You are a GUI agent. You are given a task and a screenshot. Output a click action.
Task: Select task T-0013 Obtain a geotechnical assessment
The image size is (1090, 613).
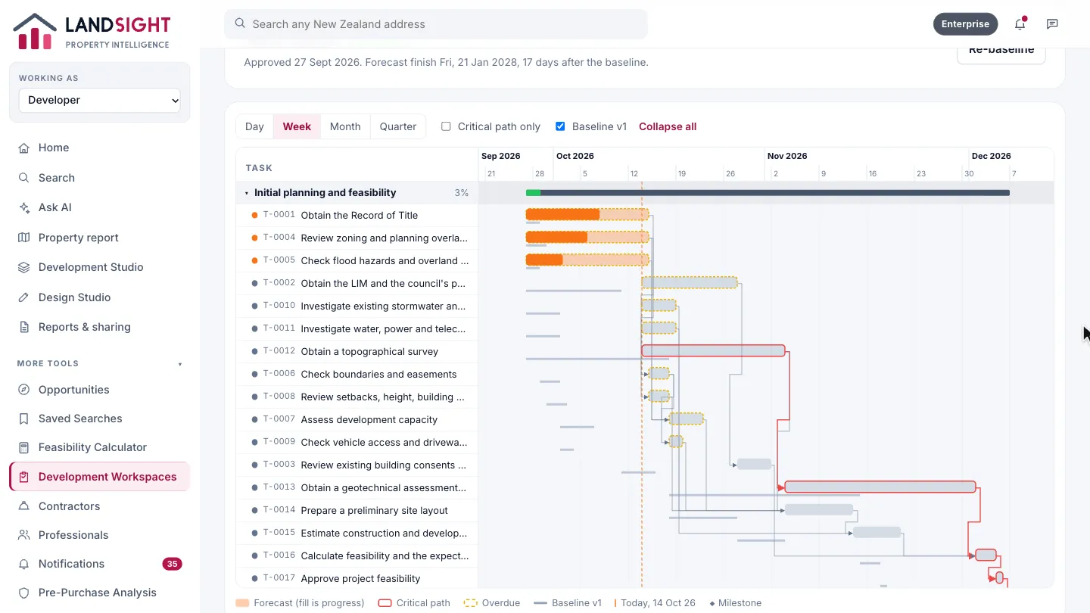tap(357, 488)
